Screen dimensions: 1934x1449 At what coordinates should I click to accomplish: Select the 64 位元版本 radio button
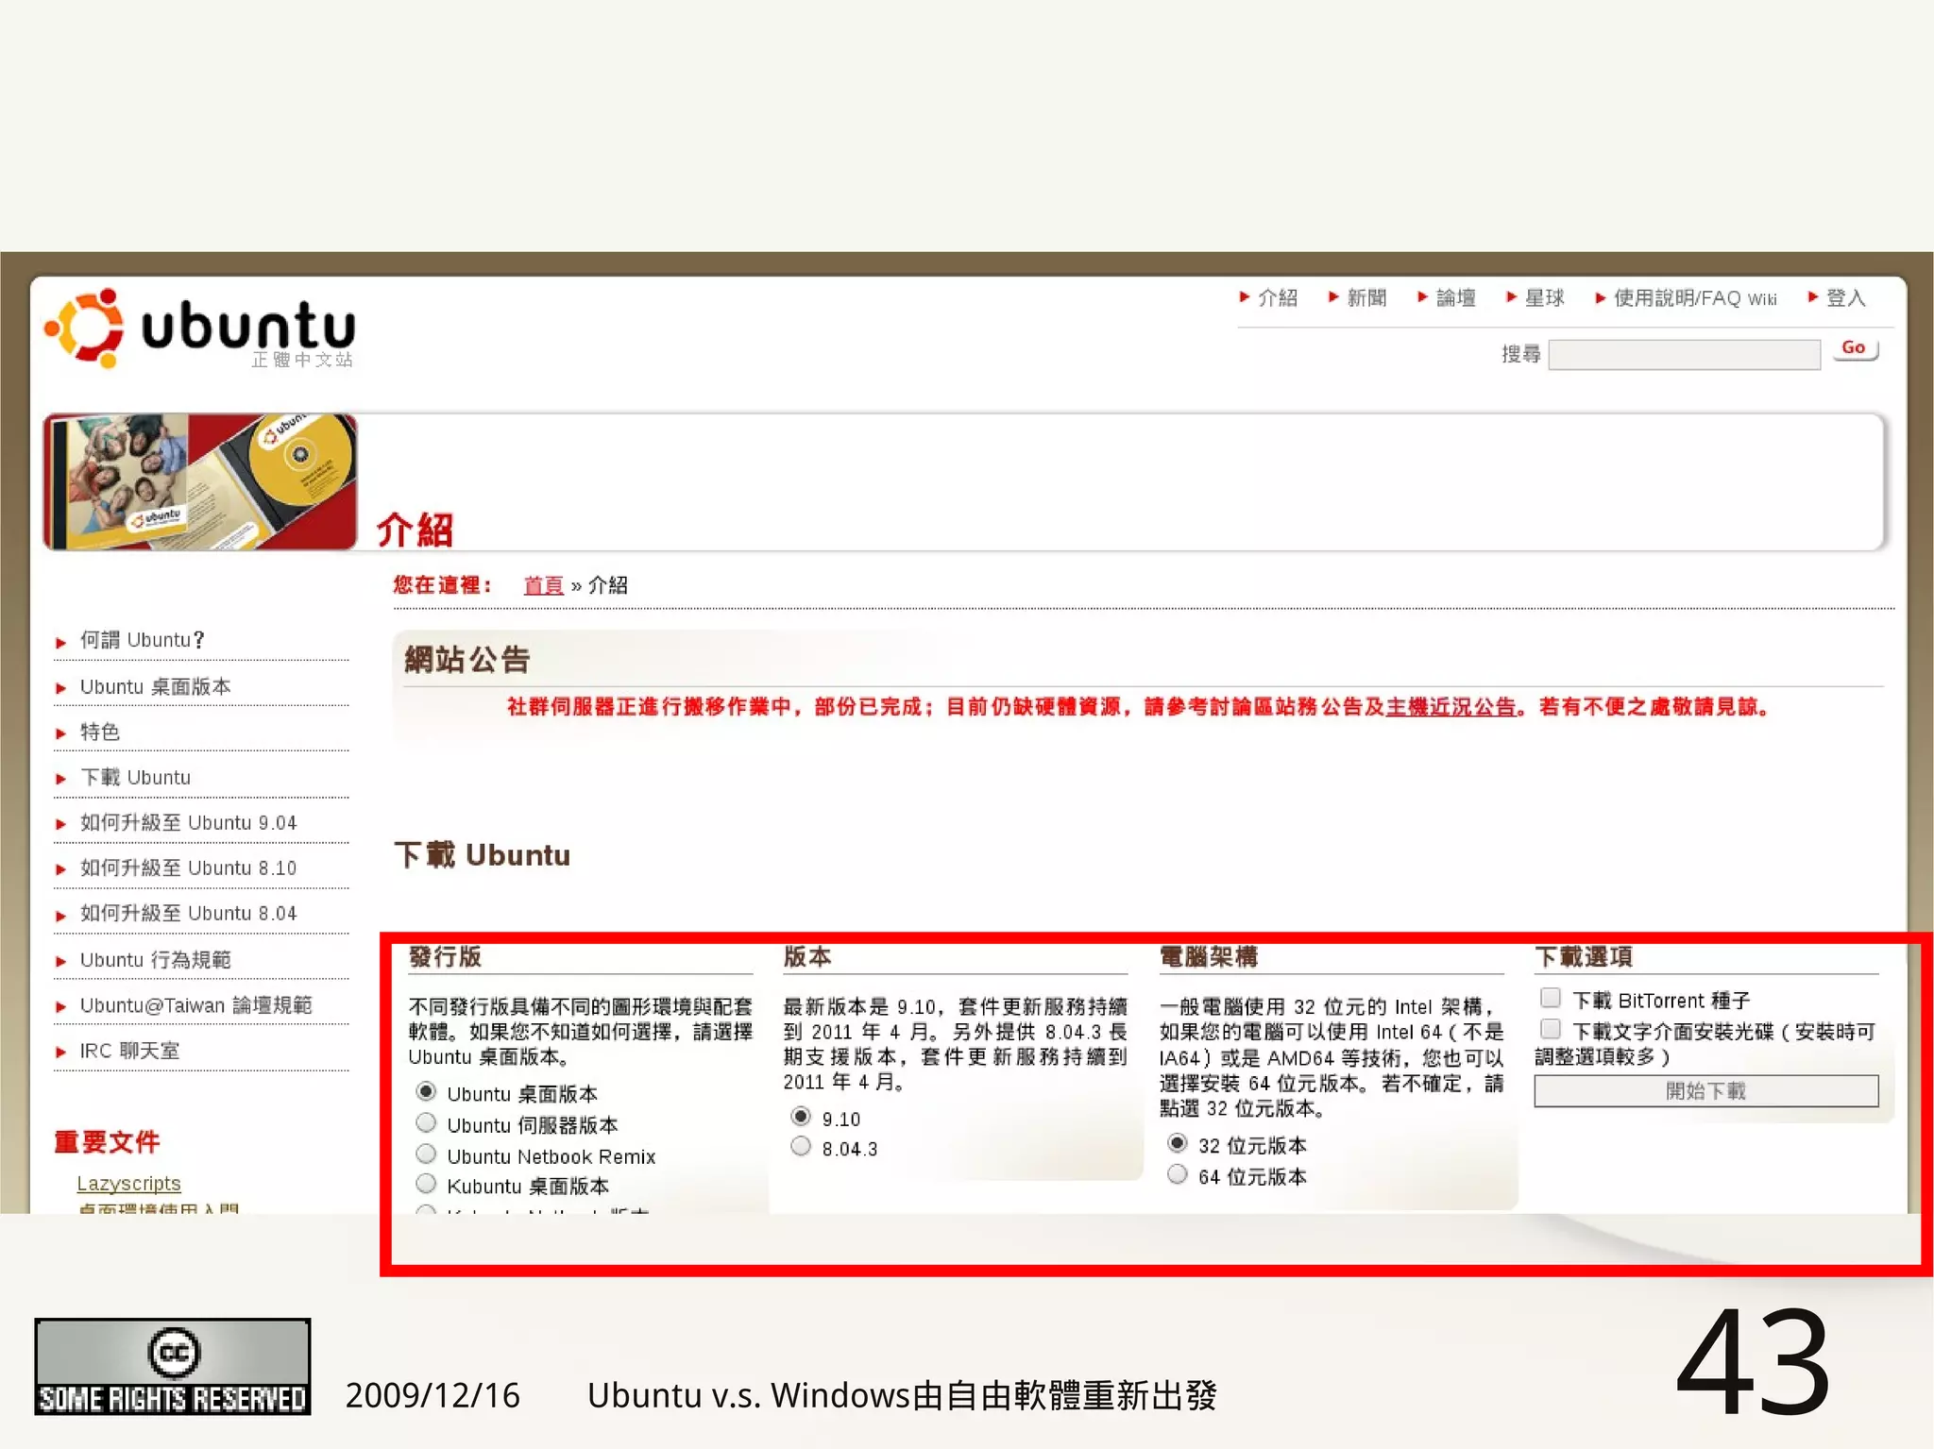pyautogui.click(x=1177, y=1175)
